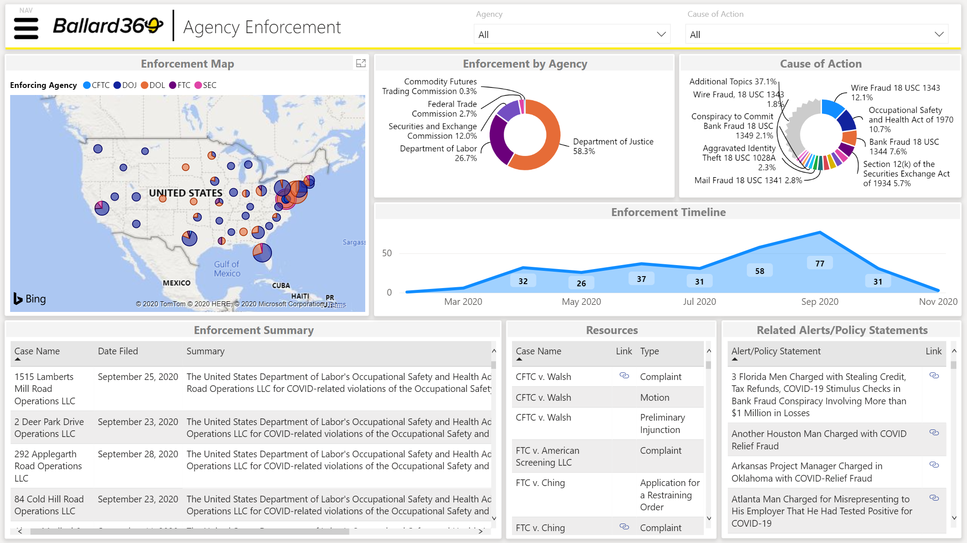Viewport: 967px width, 543px height.
Task: Click up arrow of Enforcement Summary scrollbar
Action: (494, 351)
